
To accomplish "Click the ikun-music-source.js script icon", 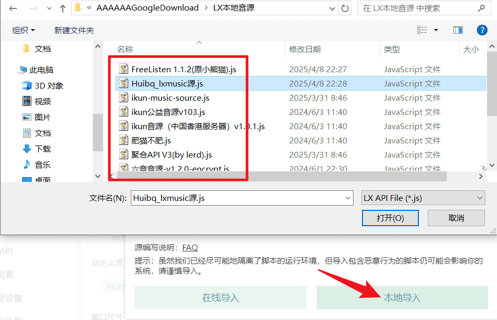I will point(123,98).
